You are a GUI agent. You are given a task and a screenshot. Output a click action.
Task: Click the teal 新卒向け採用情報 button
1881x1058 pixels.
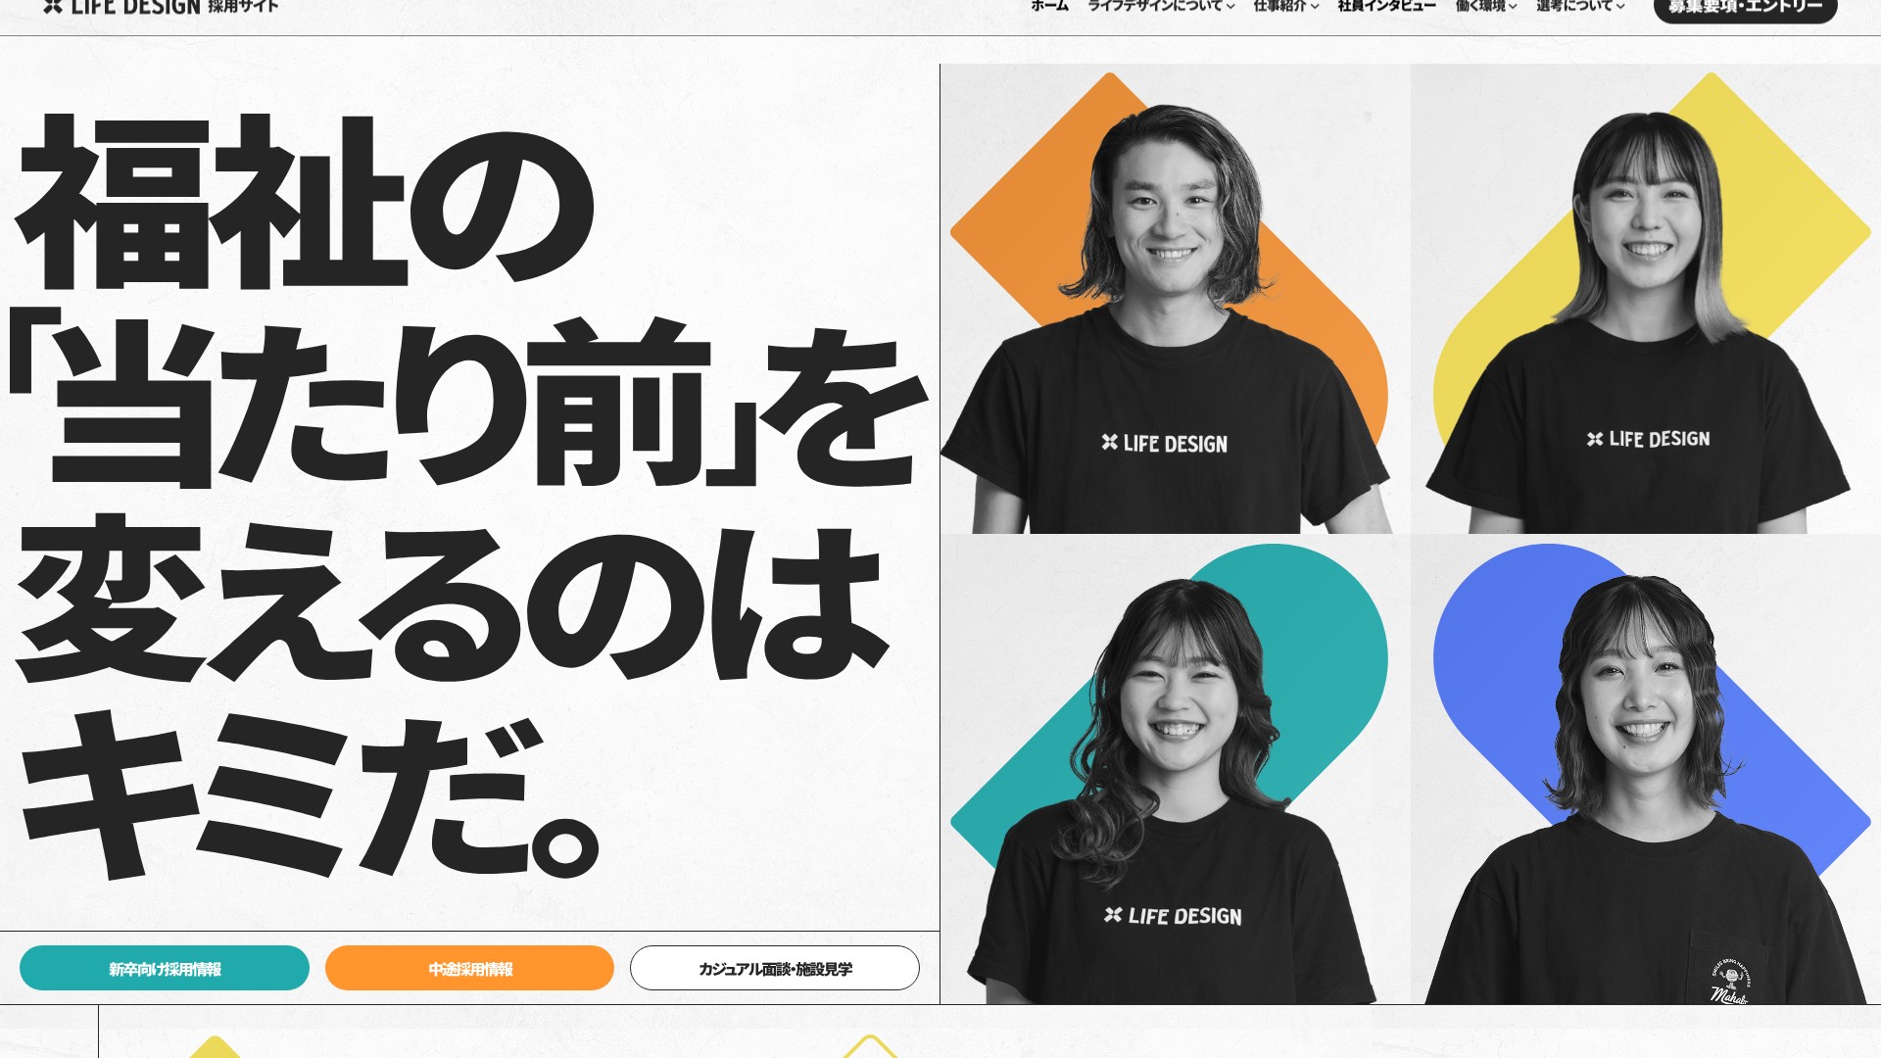tap(165, 968)
